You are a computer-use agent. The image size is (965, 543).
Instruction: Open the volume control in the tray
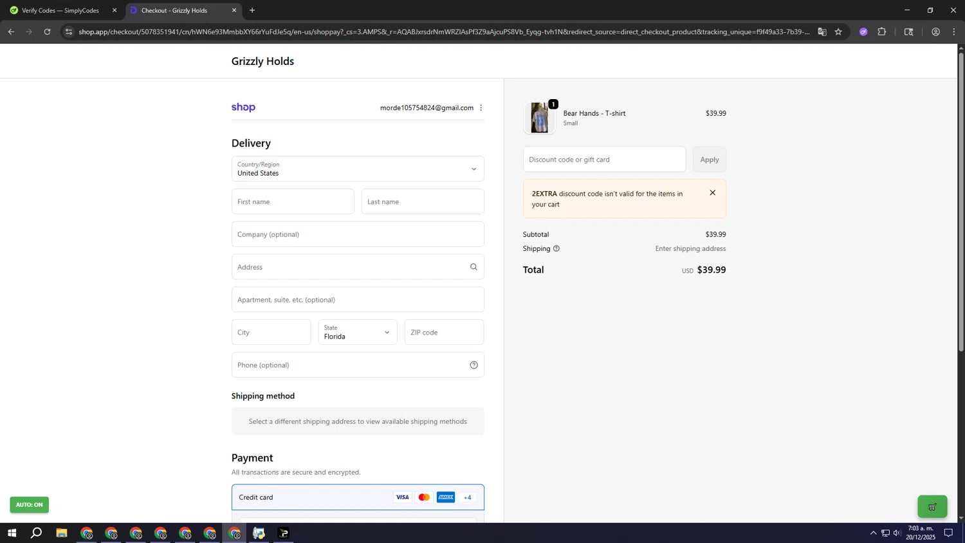click(897, 533)
